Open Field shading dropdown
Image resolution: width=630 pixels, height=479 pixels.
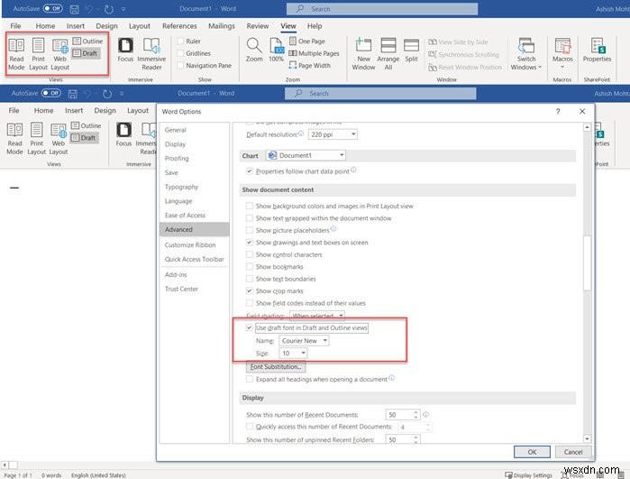(317, 316)
